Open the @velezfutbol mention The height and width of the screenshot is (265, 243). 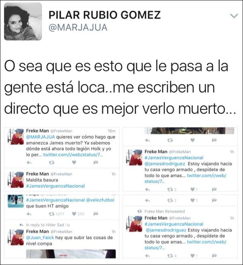tap(100, 200)
